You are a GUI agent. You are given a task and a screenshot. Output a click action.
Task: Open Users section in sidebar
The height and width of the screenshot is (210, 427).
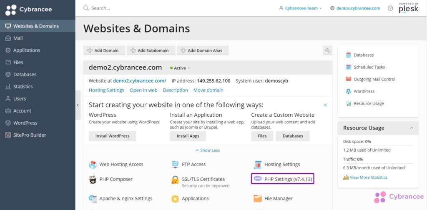[x=38, y=99]
